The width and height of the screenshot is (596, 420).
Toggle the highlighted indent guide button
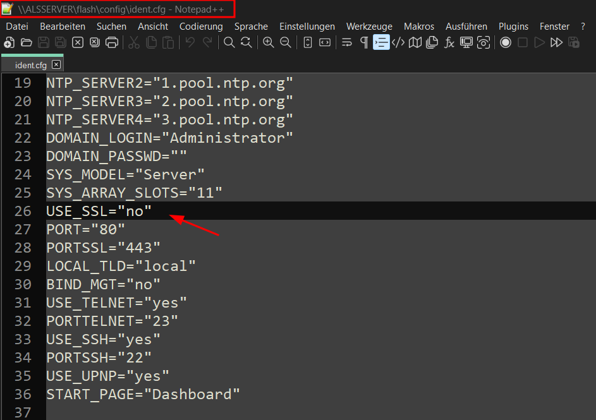[x=381, y=42]
